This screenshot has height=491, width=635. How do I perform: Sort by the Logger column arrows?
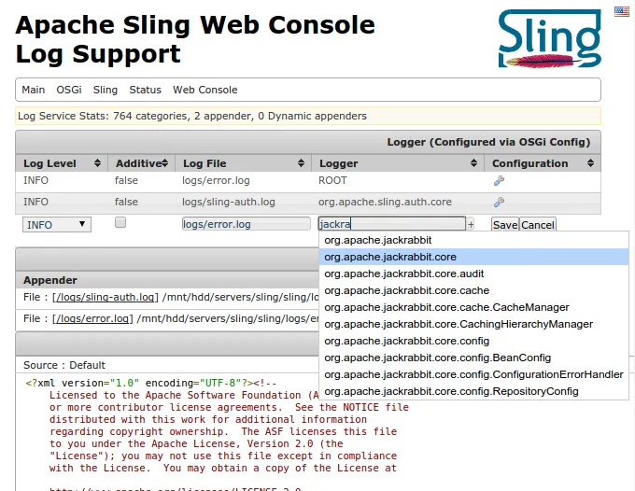click(473, 163)
